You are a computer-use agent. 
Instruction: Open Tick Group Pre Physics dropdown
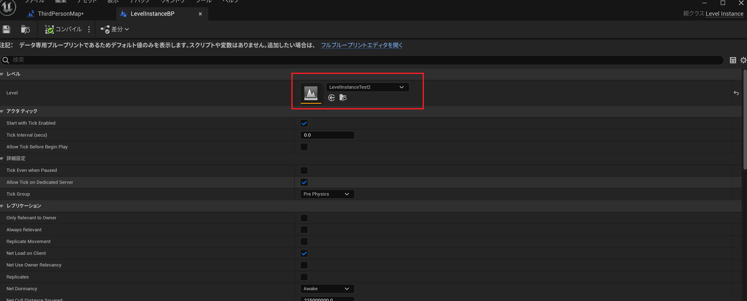327,194
